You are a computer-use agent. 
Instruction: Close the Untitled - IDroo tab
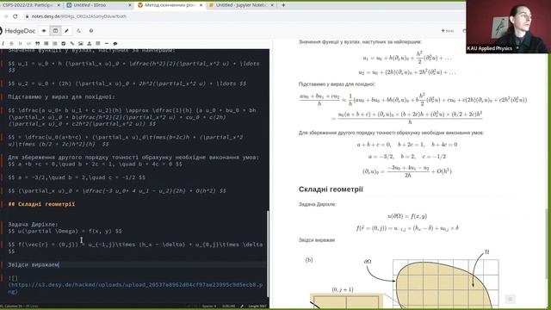(130, 5)
